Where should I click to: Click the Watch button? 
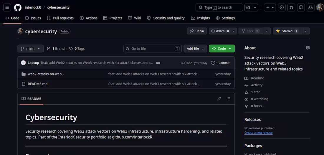point(220,31)
